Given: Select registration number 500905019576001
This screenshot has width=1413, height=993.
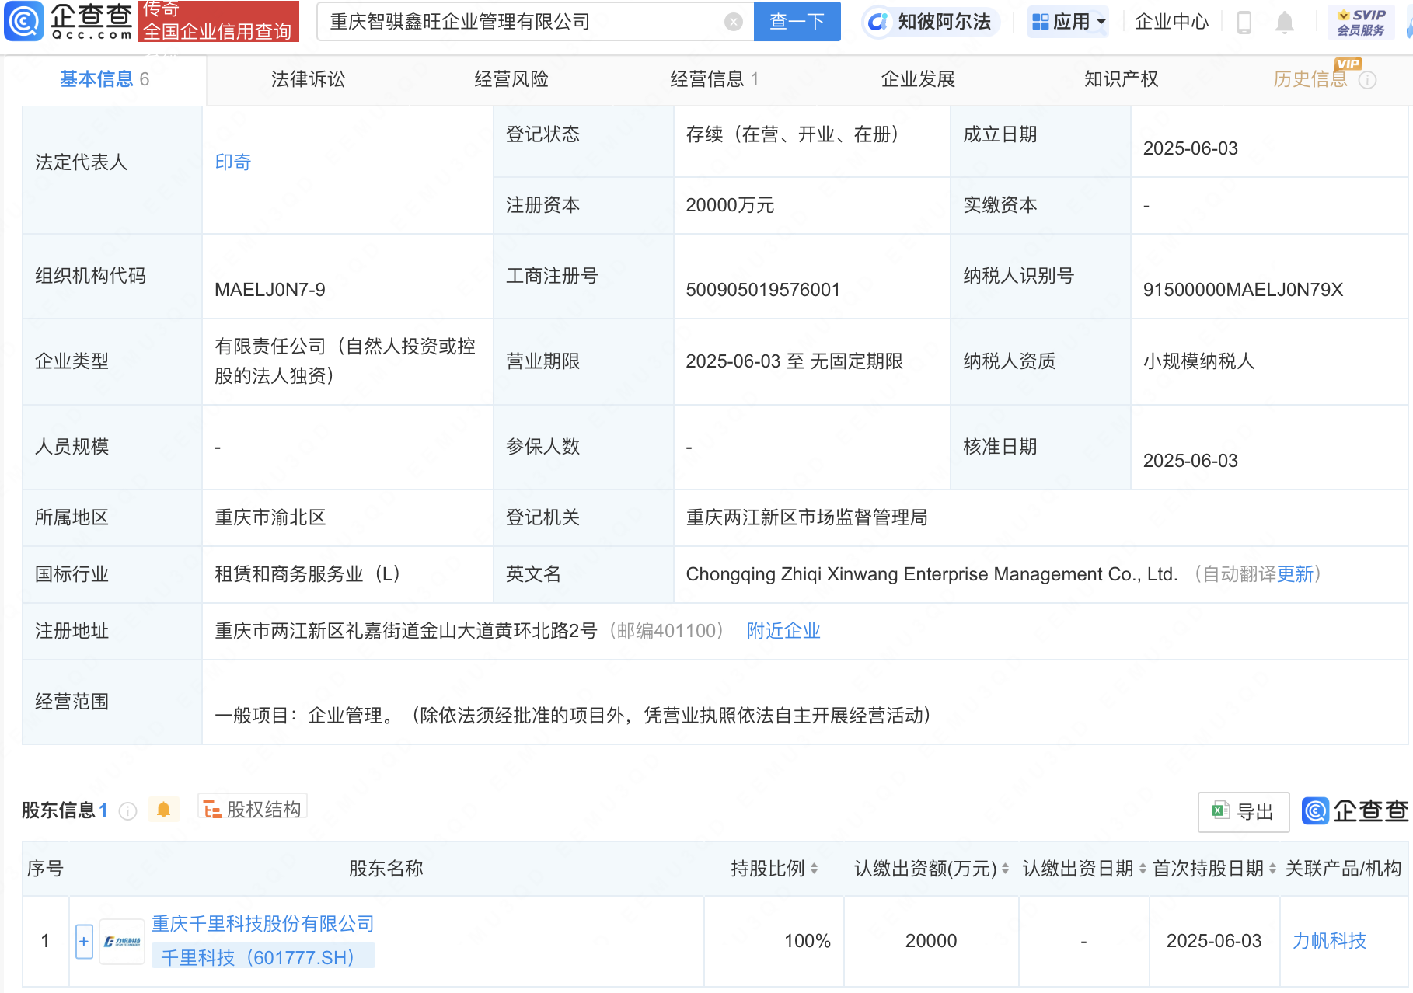Looking at the screenshot, I should pos(762,290).
